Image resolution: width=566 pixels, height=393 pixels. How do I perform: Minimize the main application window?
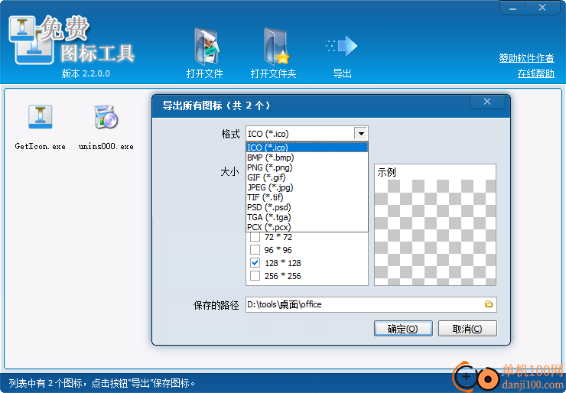click(513, 8)
